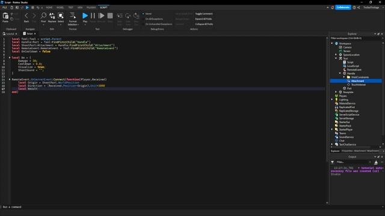Click the undo arrow in top bar
Screen dimensions: 385x216
click(x=38, y=8)
